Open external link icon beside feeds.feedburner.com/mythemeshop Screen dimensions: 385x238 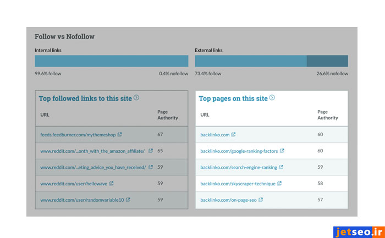tap(119, 135)
